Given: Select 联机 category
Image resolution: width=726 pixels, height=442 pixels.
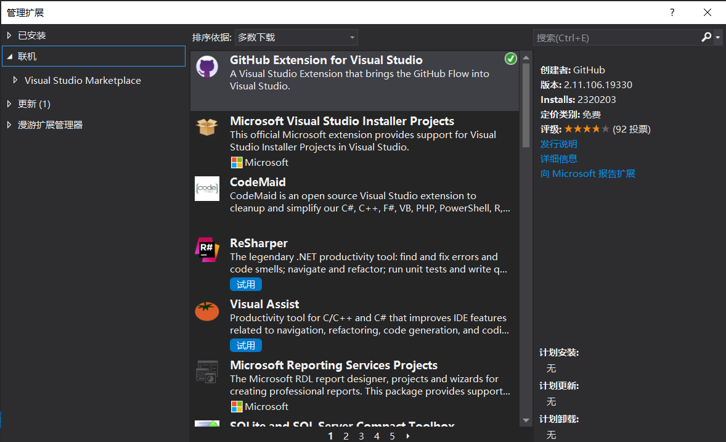Looking at the screenshot, I should point(27,57).
